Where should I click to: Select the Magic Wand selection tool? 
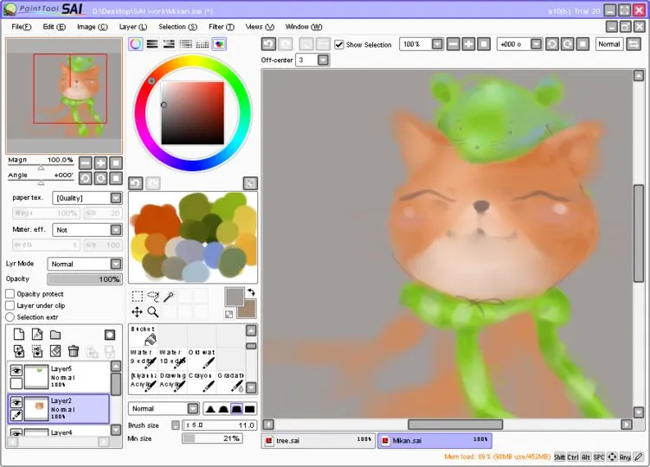pyautogui.click(x=169, y=297)
